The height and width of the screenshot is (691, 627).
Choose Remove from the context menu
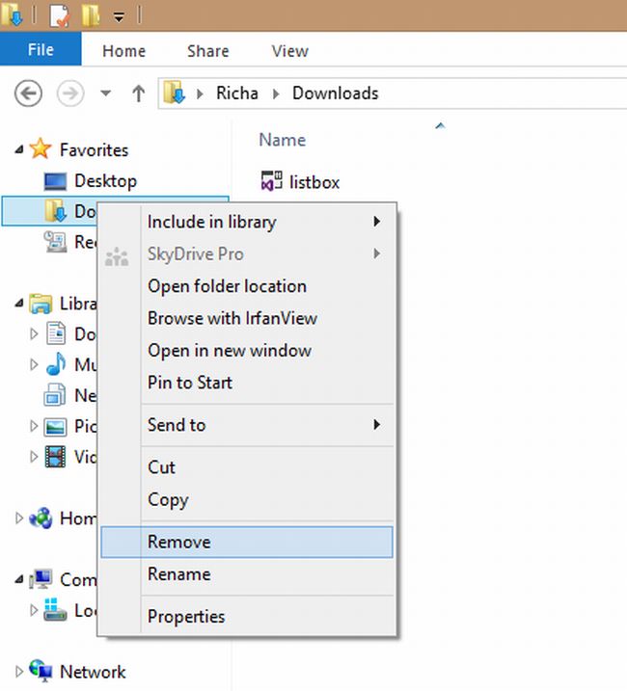click(247, 542)
